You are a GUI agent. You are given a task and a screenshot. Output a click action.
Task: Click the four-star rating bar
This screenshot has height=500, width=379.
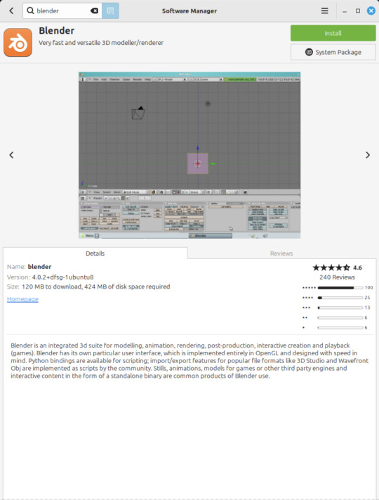point(340,298)
